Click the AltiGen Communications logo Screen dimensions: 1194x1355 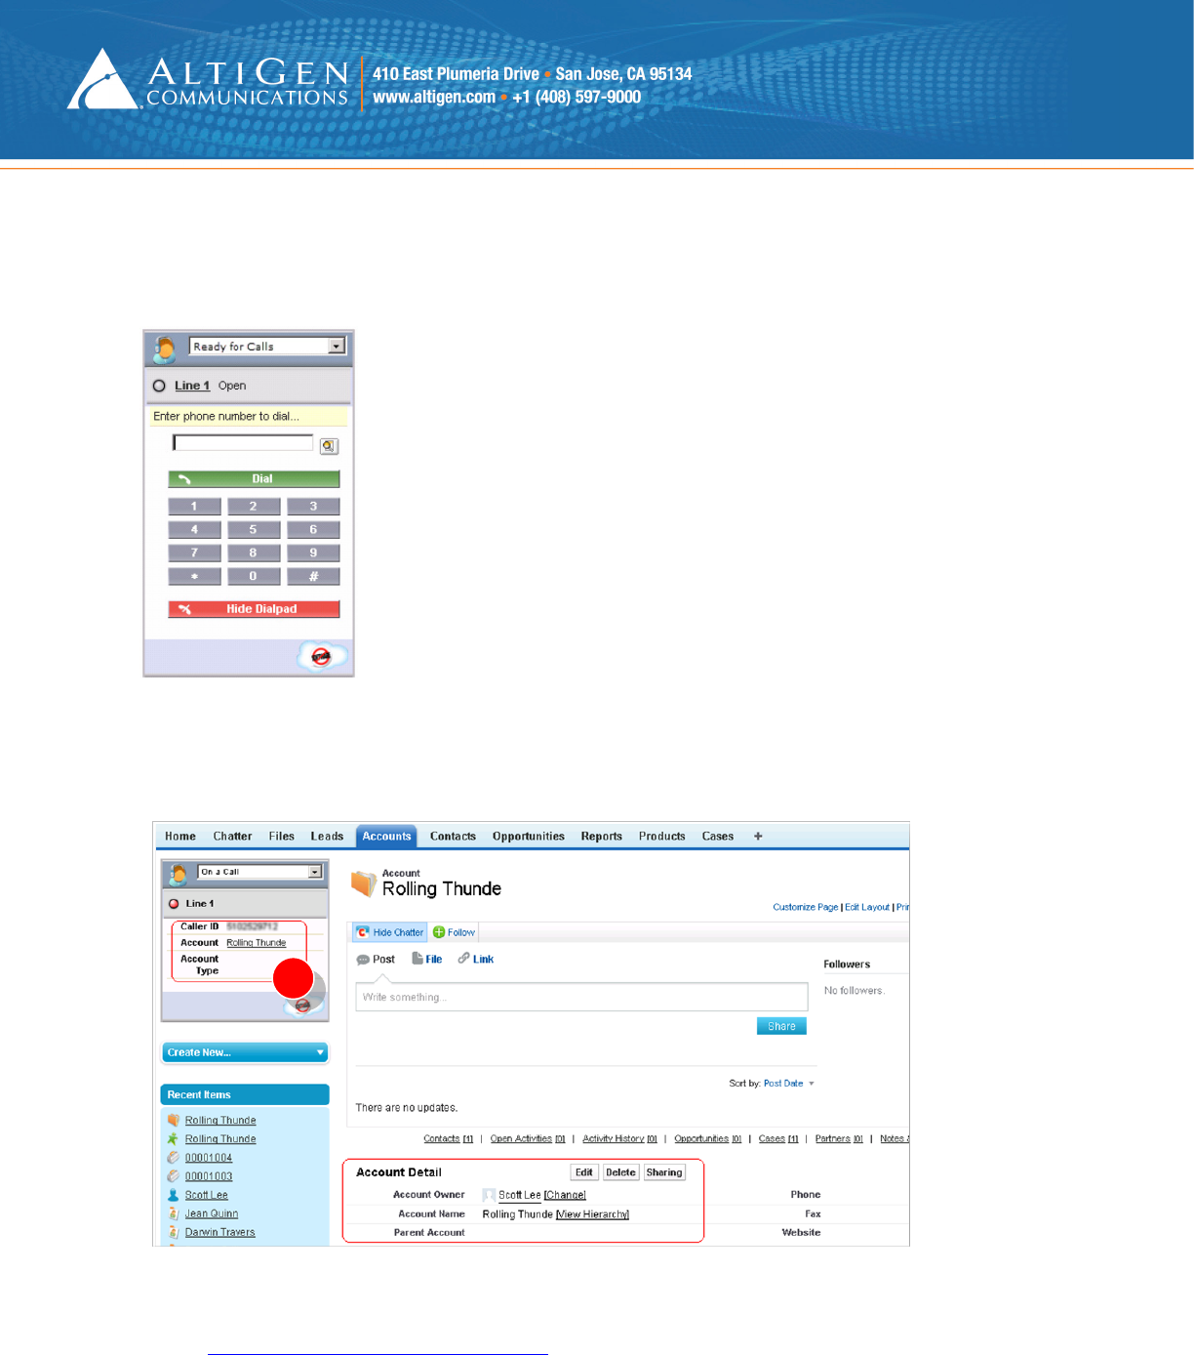tap(208, 80)
